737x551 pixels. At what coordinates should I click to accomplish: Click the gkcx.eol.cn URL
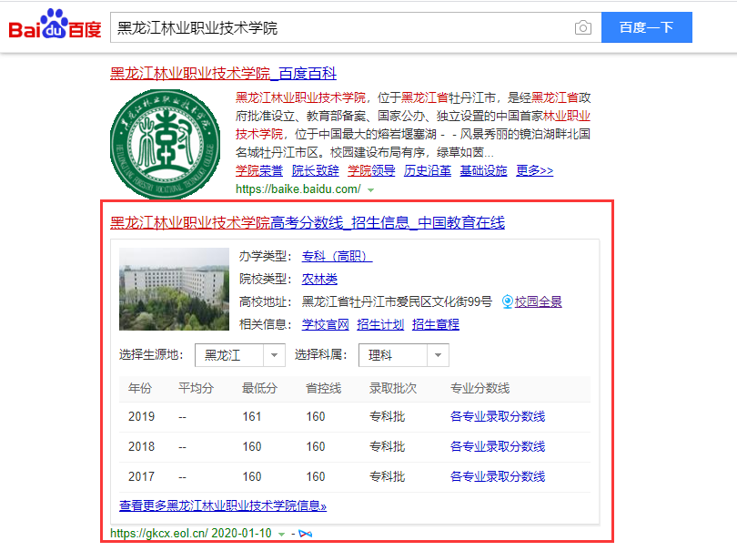point(159,533)
